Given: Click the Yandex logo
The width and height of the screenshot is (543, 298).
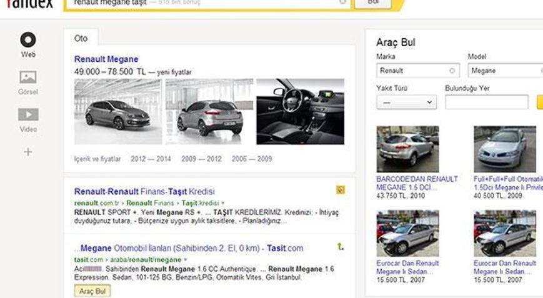Looking at the screenshot, I should [29, 4].
